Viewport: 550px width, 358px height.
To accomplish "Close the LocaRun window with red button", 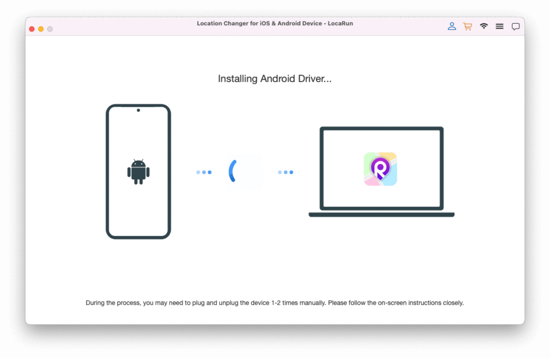I will [x=32, y=29].
